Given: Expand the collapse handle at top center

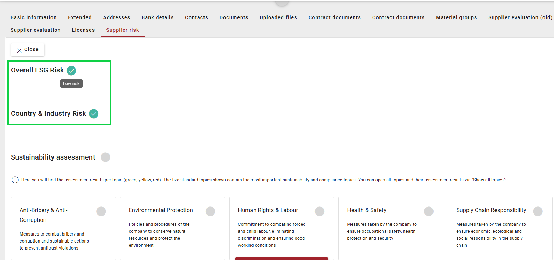Looking at the screenshot, I should click(x=282, y=2).
